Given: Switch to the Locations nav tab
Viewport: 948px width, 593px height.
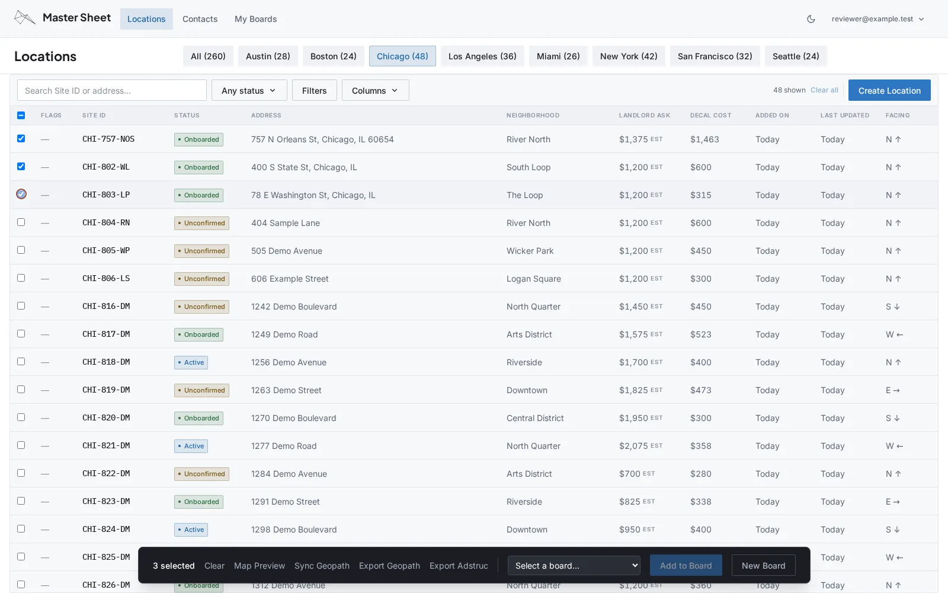Looking at the screenshot, I should point(146,19).
